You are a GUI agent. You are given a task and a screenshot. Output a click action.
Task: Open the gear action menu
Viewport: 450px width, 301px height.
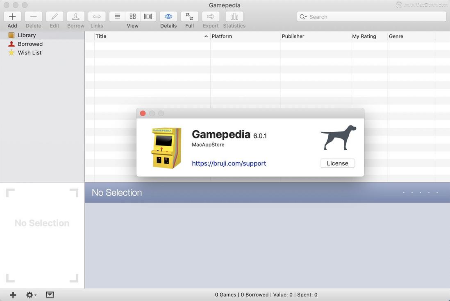click(x=31, y=295)
